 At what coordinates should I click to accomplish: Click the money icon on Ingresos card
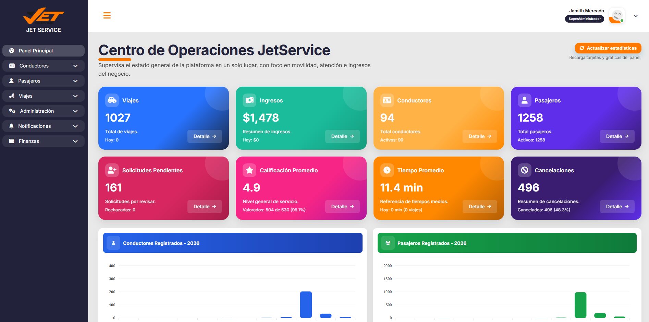click(x=249, y=100)
